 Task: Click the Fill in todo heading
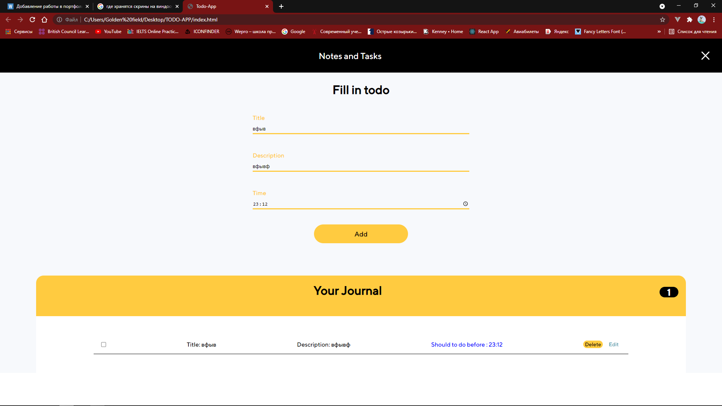click(x=361, y=90)
